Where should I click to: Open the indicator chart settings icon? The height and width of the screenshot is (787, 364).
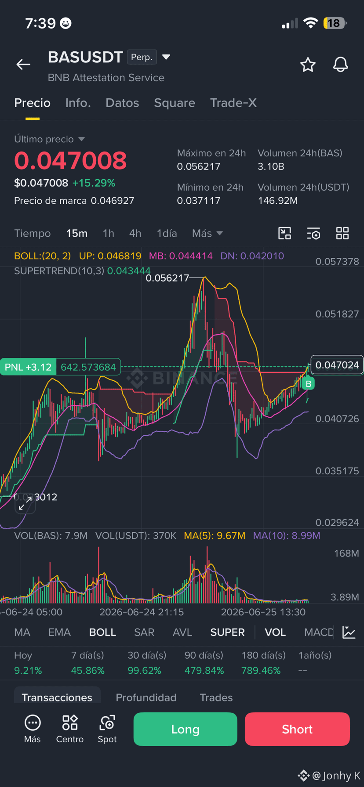point(349,632)
